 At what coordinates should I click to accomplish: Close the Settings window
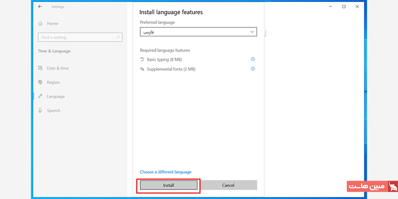(357, 7)
